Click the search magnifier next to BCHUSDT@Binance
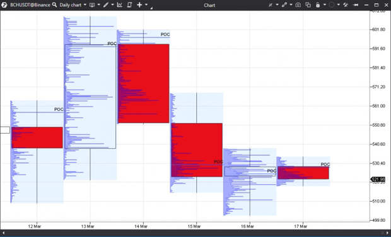 click(55, 5)
